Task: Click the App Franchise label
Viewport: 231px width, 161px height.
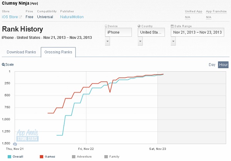Action: [216, 11]
